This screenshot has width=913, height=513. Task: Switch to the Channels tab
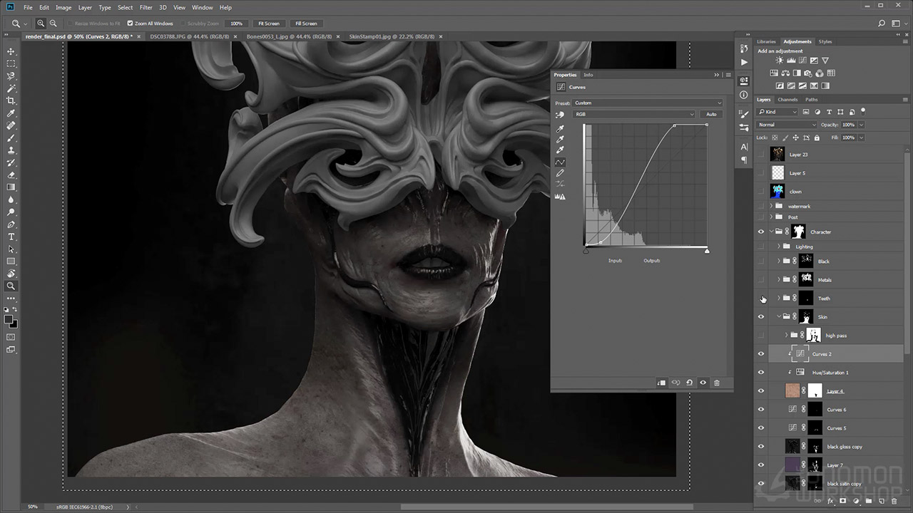787,100
